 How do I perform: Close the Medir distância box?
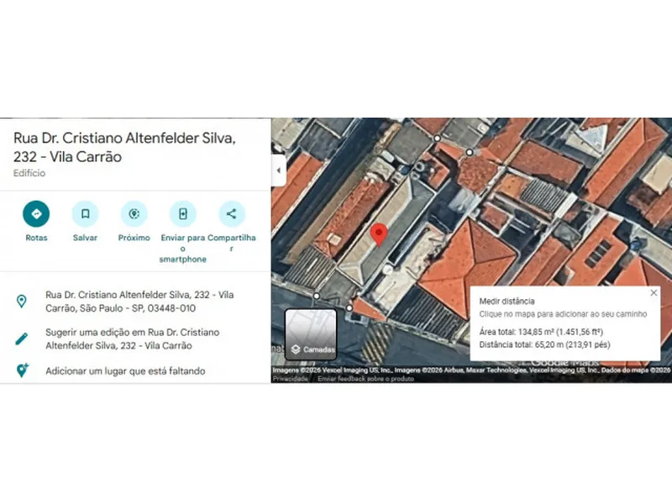pyautogui.click(x=654, y=293)
